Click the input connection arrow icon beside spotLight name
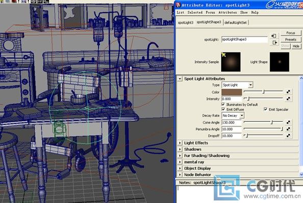Image resolution: width=303 pixels, height=203 pixels. tap(273, 36)
